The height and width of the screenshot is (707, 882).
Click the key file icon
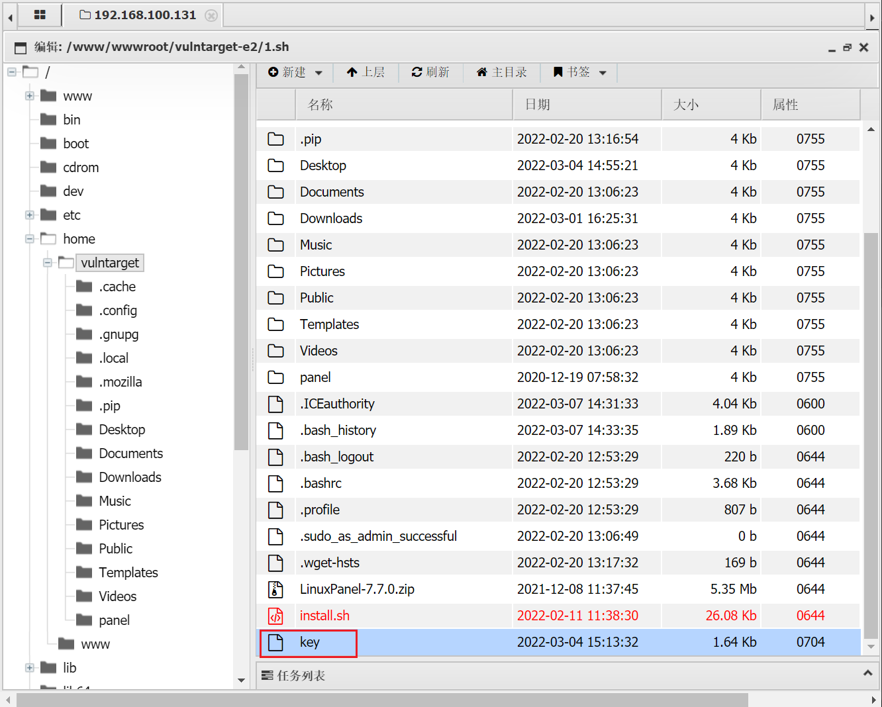(x=275, y=642)
